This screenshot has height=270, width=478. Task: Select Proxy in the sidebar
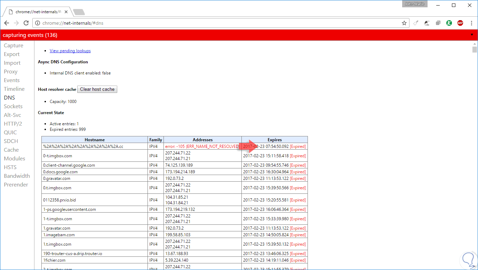[x=11, y=72]
